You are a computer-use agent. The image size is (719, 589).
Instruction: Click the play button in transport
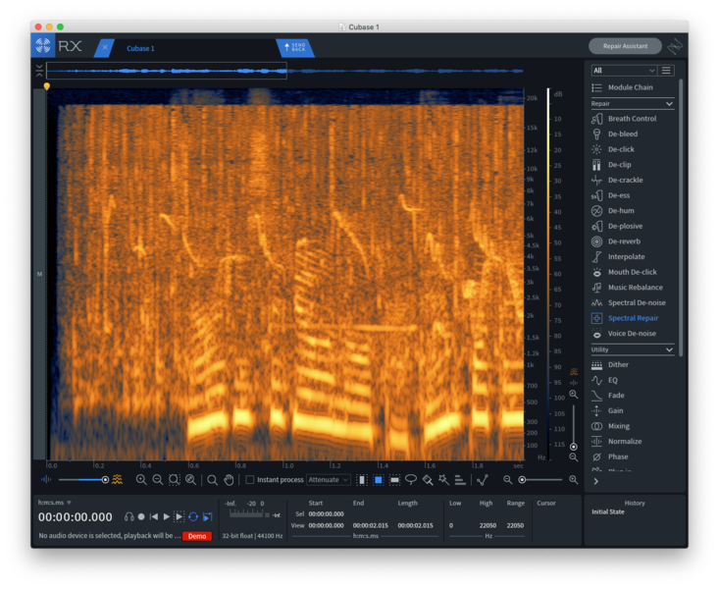(167, 516)
